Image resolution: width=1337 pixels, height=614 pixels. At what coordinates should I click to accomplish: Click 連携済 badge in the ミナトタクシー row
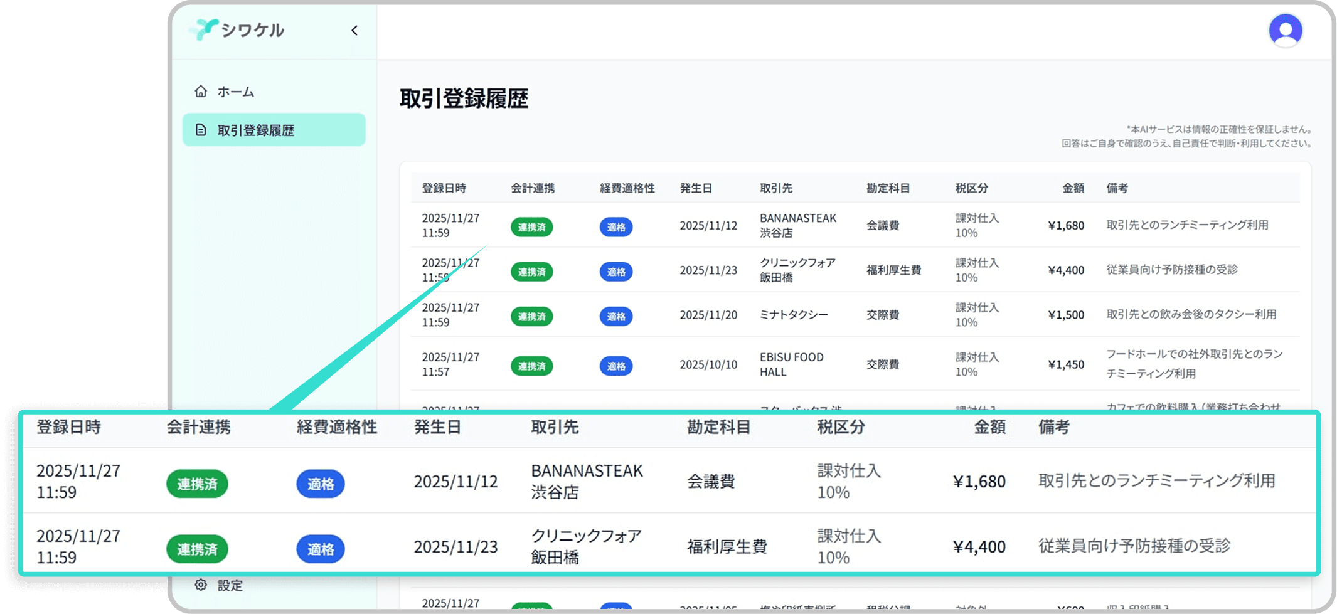[531, 317]
